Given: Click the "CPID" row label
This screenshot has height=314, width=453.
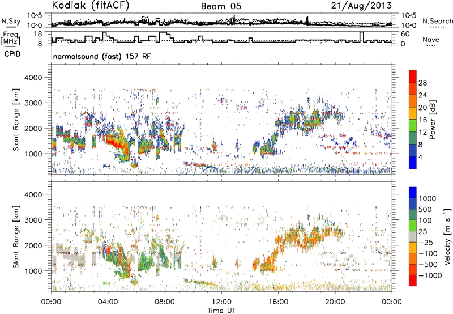Looking at the screenshot, I should (x=12, y=54).
